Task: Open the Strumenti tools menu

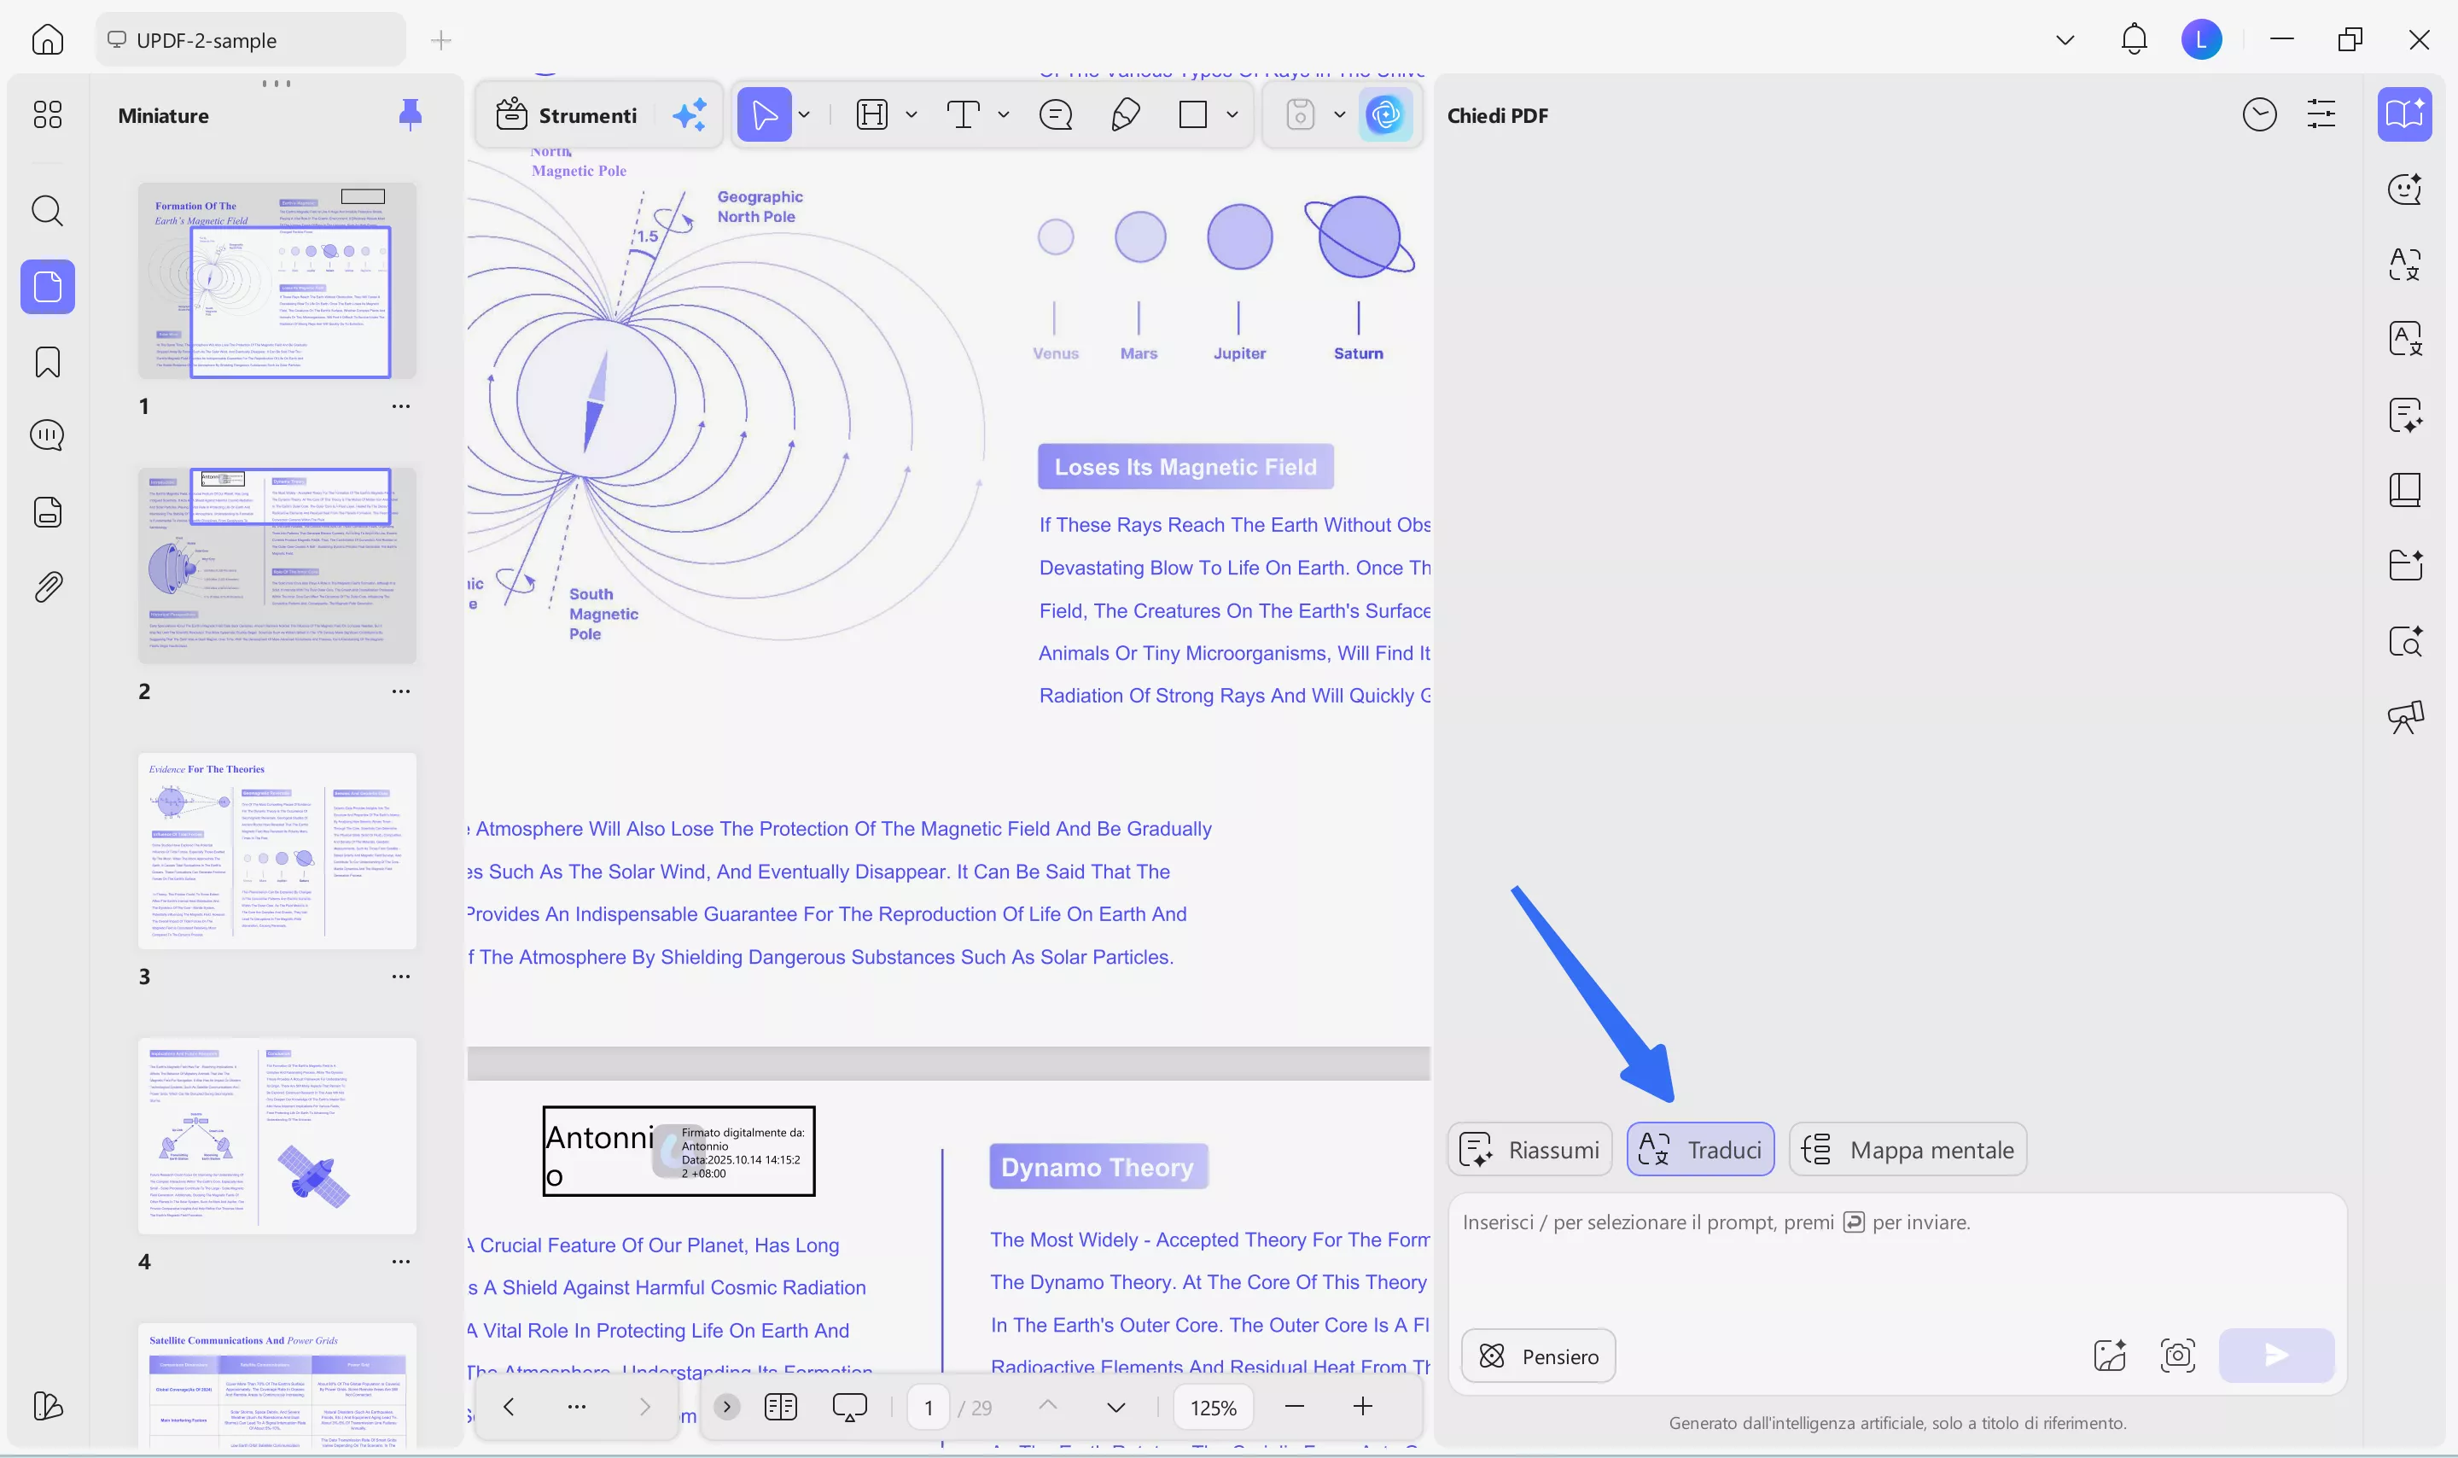Action: tap(567, 115)
